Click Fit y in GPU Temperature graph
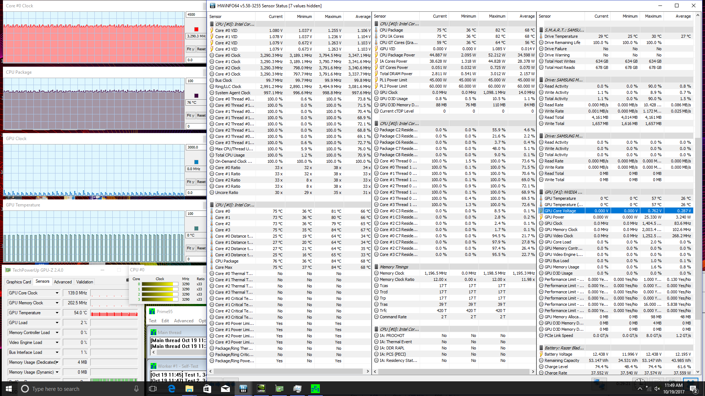The image size is (705, 396). pos(190,248)
